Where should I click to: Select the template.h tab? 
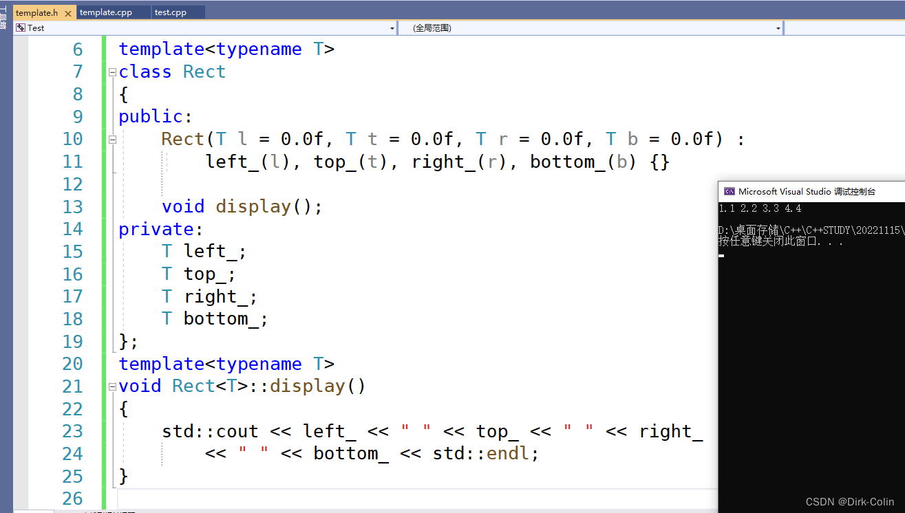coord(37,12)
